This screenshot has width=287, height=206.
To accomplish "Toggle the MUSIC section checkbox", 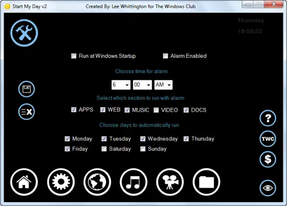I will 127,110.
